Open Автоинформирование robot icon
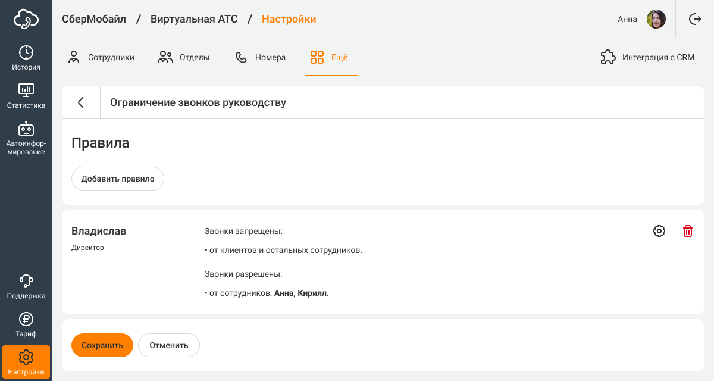 (x=26, y=138)
